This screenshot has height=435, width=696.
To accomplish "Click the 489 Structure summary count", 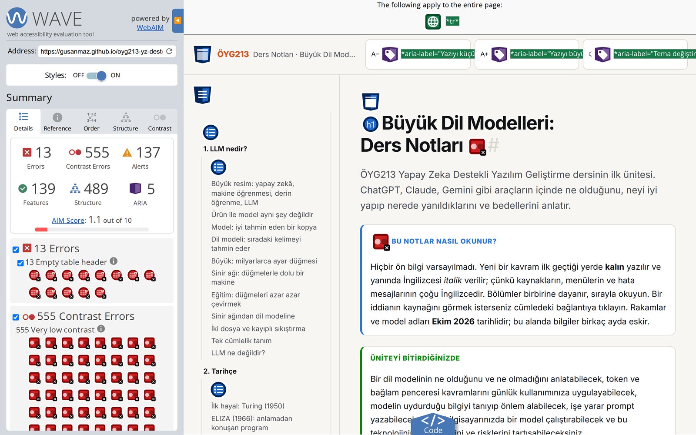I will 88,194.
